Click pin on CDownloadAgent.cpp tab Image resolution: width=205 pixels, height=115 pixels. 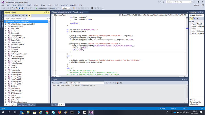click(x=68, y=12)
